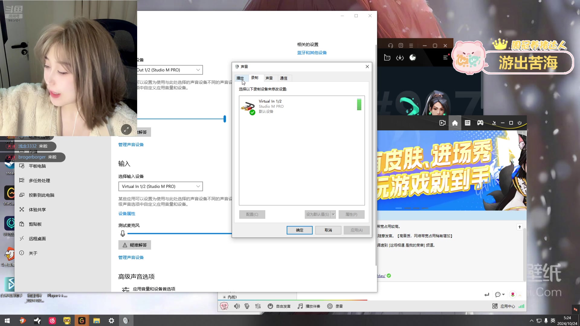The height and width of the screenshot is (326, 580).
Task: Click the headset support icon in game launcher
Action: 391,46
